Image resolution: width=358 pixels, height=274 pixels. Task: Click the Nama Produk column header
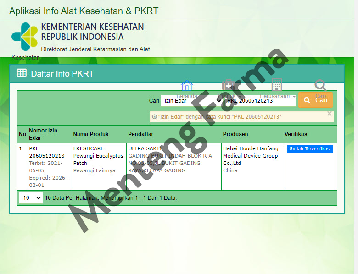tap(91, 134)
